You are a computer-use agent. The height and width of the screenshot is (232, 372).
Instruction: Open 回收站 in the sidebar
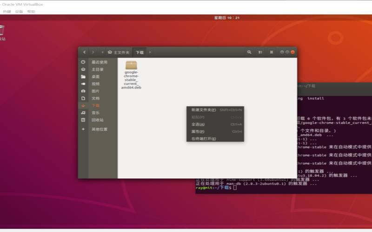click(98, 120)
